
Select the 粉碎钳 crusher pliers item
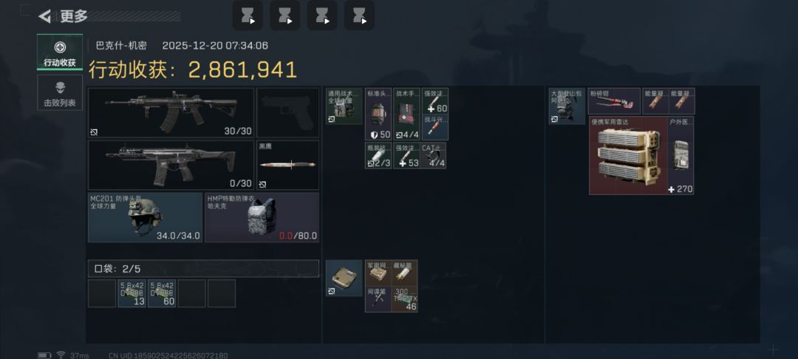[x=614, y=100]
